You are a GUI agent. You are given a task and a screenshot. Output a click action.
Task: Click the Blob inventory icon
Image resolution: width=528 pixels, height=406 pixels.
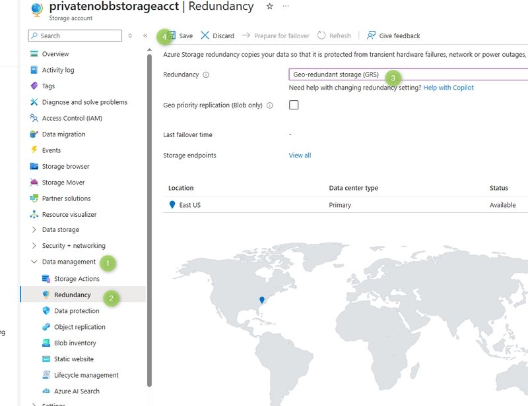[x=46, y=343]
